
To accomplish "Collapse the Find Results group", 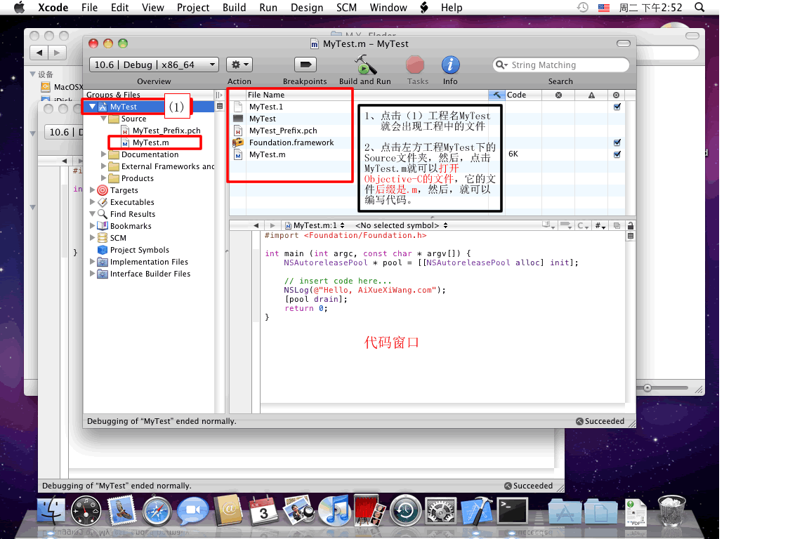I will [x=93, y=213].
